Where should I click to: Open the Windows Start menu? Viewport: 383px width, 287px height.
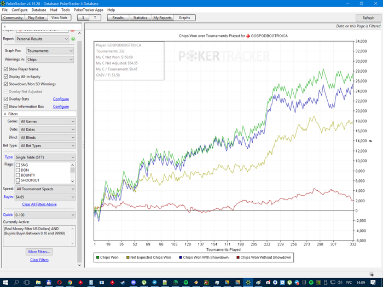click(x=5, y=283)
